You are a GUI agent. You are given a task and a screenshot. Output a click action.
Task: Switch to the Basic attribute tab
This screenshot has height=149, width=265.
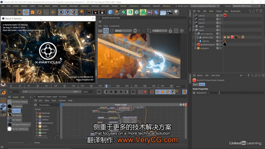195,85
